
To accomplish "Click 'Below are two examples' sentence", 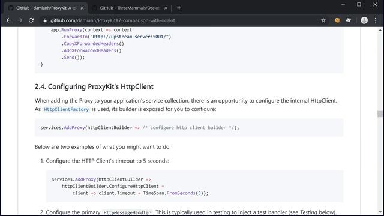I will [x=103, y=147].
